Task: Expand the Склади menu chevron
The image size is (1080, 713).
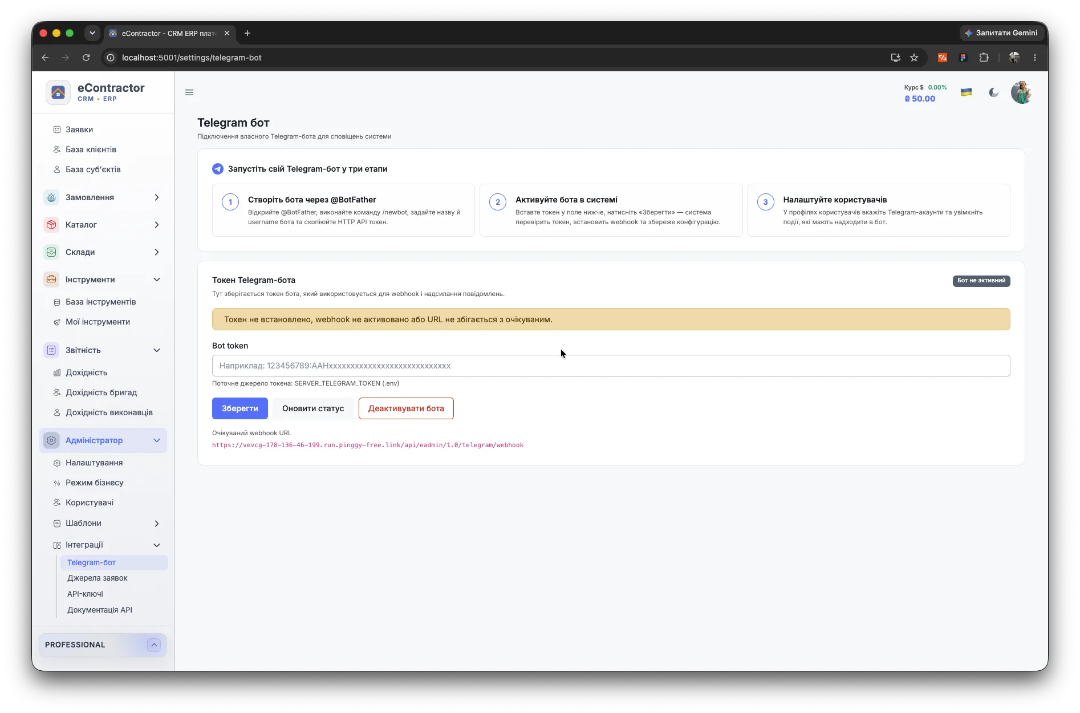Action: pyautogui.click(x=157, y=252)
